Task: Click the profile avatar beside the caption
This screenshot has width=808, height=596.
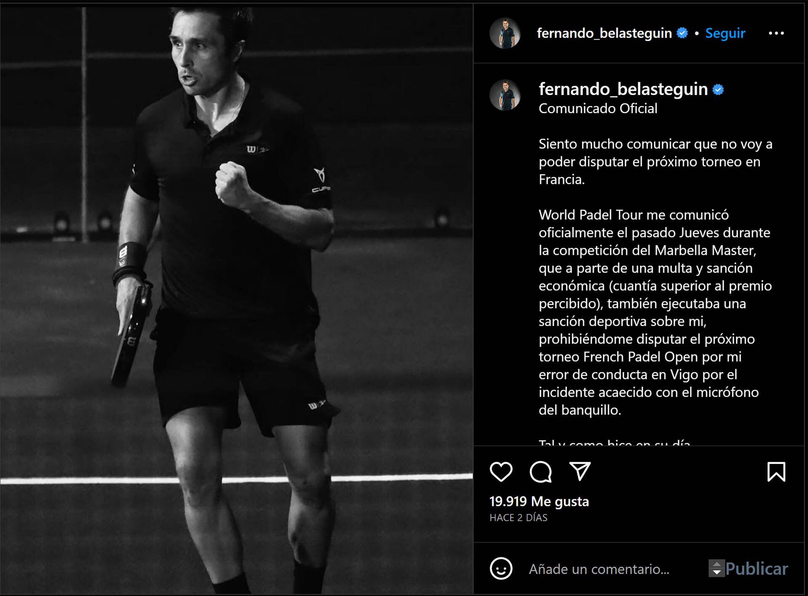Action: tap(505, 95)
